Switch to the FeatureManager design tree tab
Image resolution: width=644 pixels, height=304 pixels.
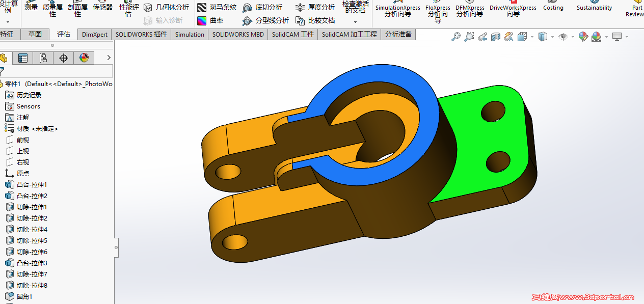pyautogui.click(x=4, y=58)
